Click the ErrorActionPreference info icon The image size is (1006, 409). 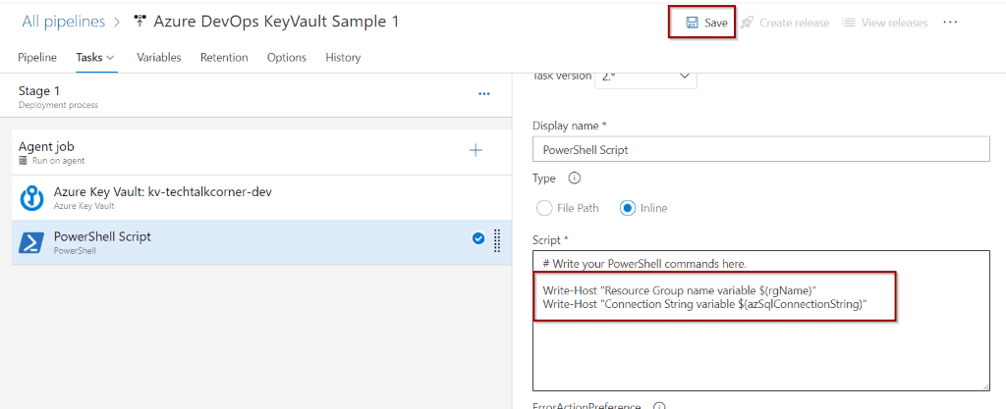(658, 406)
